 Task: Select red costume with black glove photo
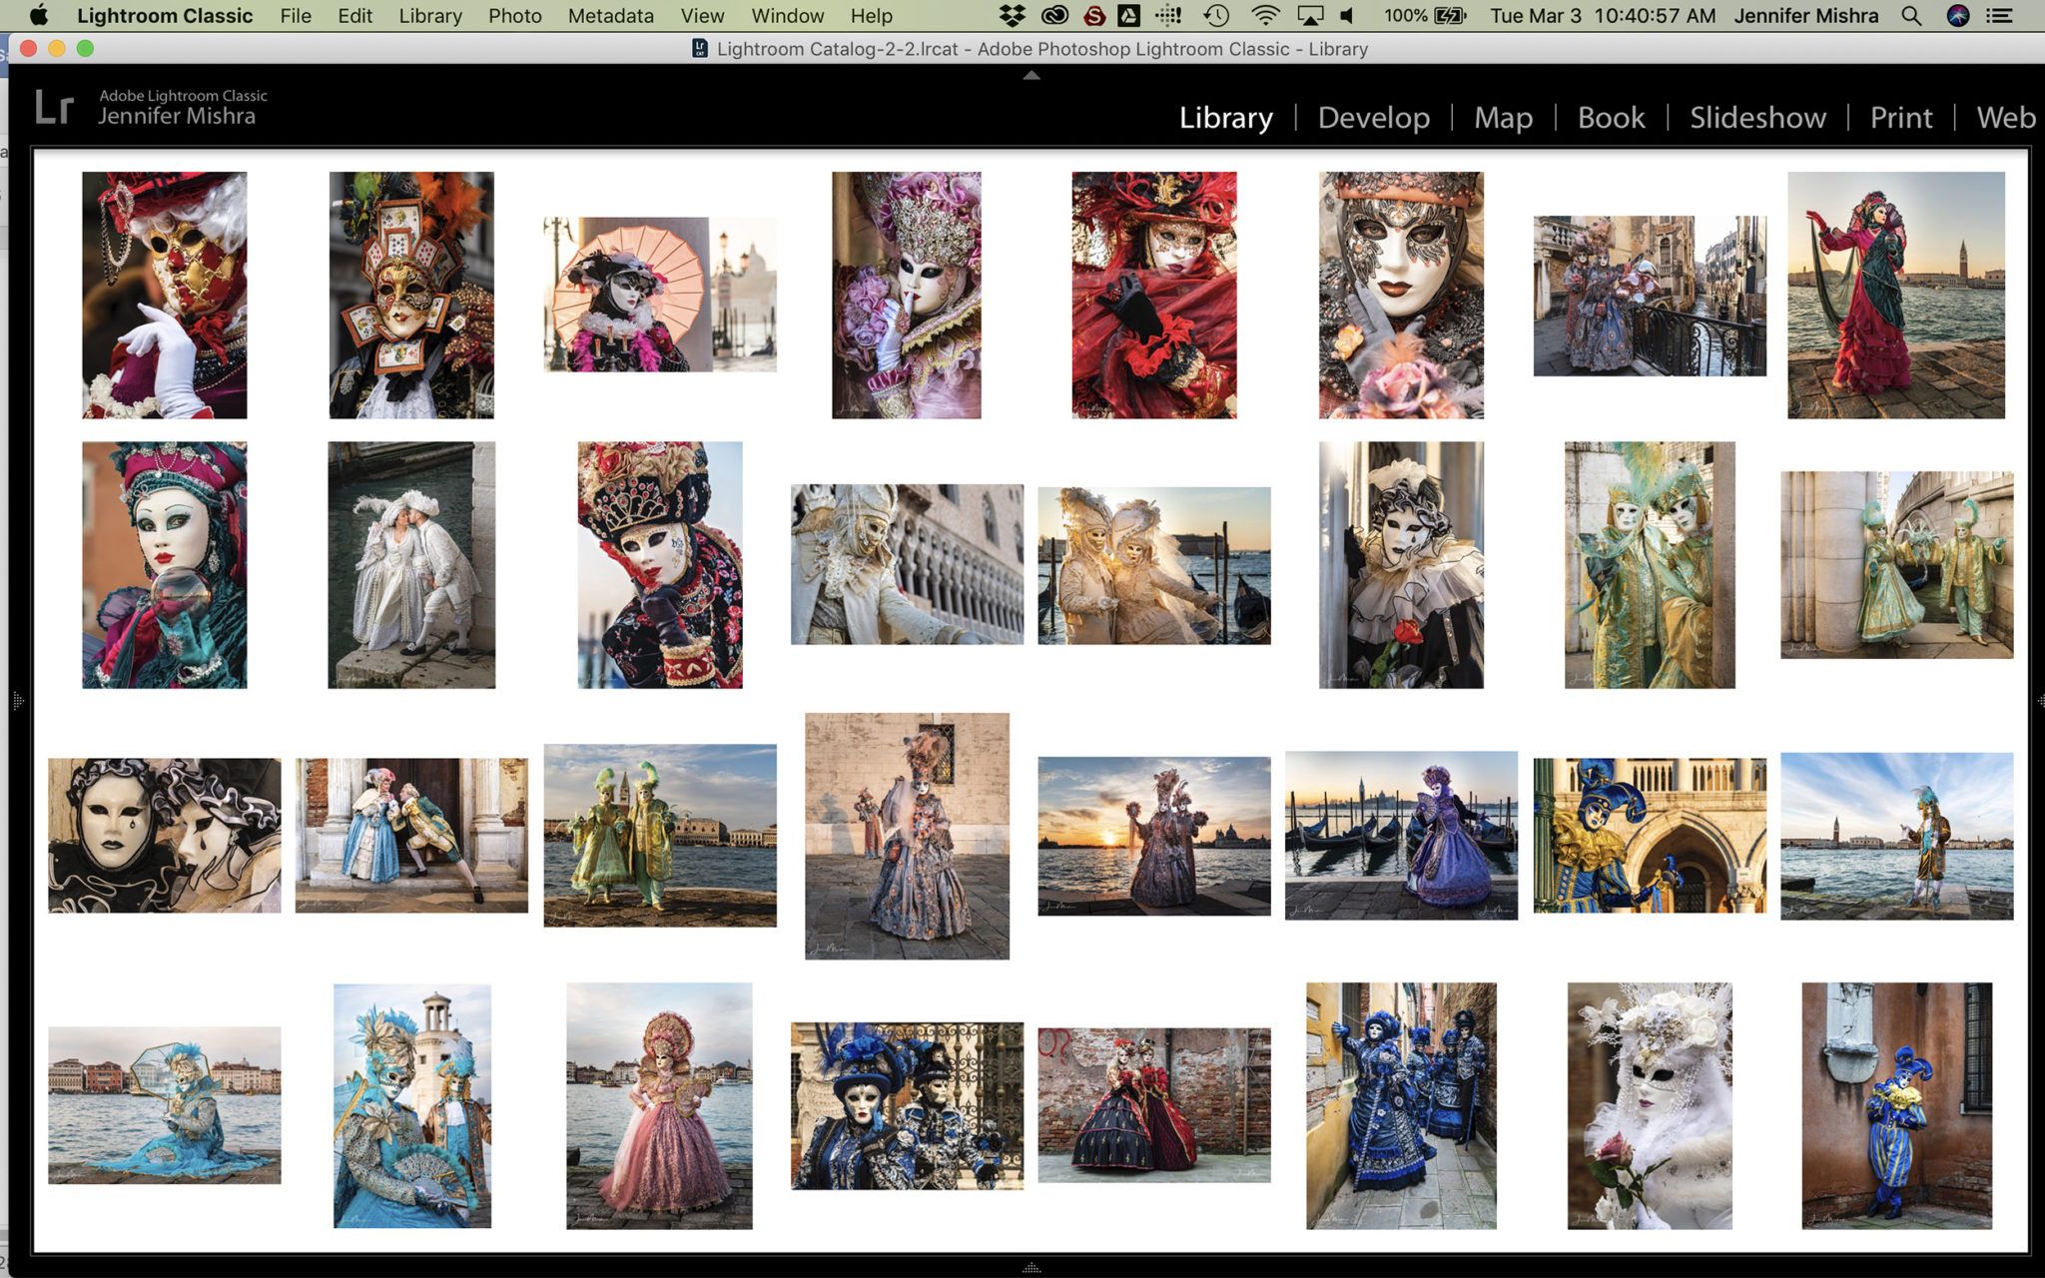pos(1154,295)
